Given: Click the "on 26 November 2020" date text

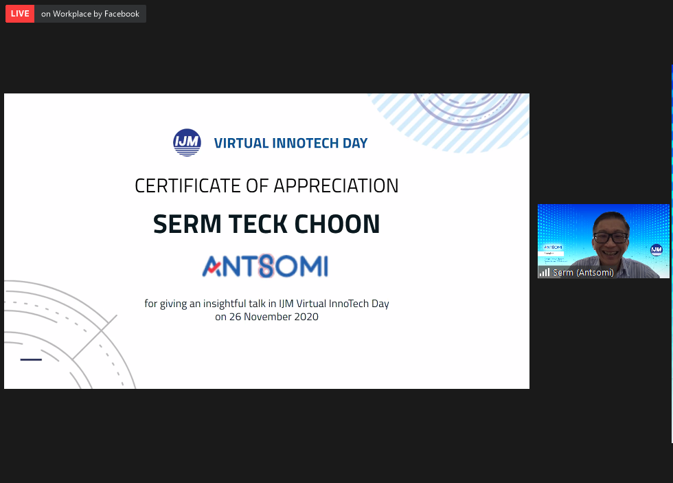Looking at the screenshot, I should point(266,317).
